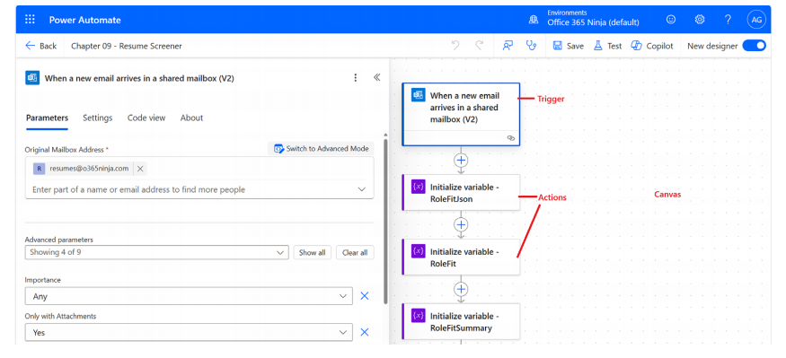This screenshot has height=358, width=786.
Task: Open the Flow checker stethoscope icon
Action: (x=532, y=46)
